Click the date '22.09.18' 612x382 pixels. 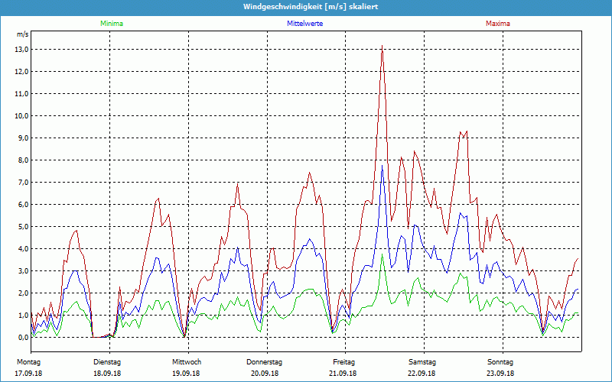coord(422,374)
